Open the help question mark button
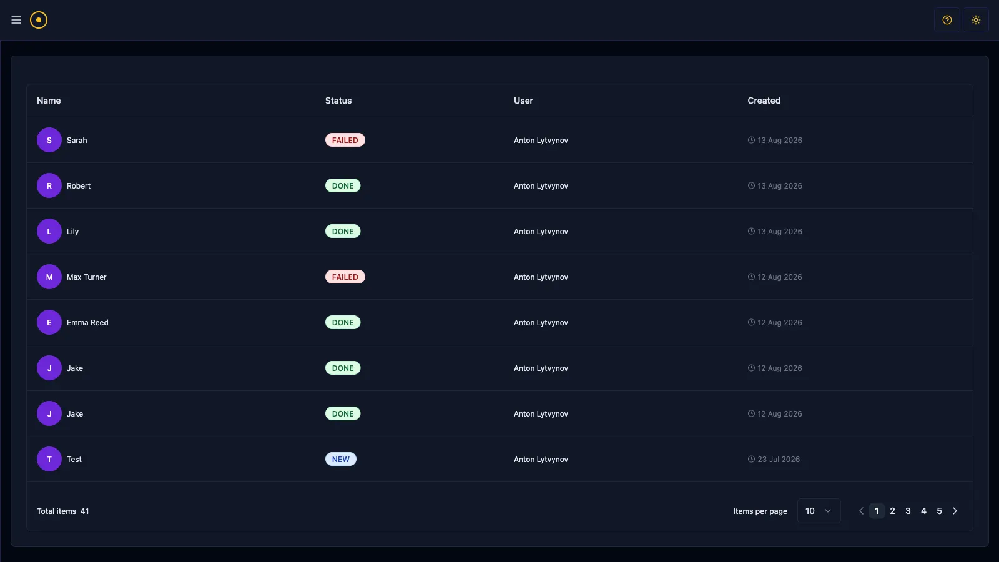This screenshot has height=562, width=999. [x=947, y=20]
